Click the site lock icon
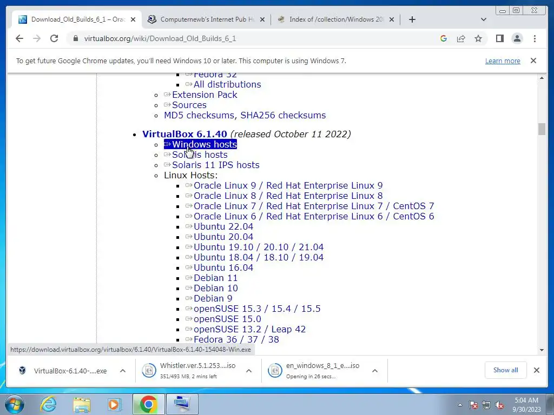This screenshot has width=554, height=415. pos(75,38)
